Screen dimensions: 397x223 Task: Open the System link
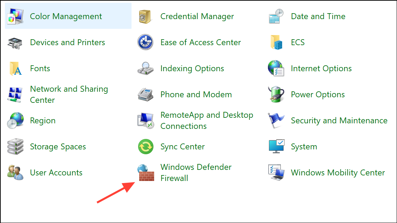click(304, 147)
